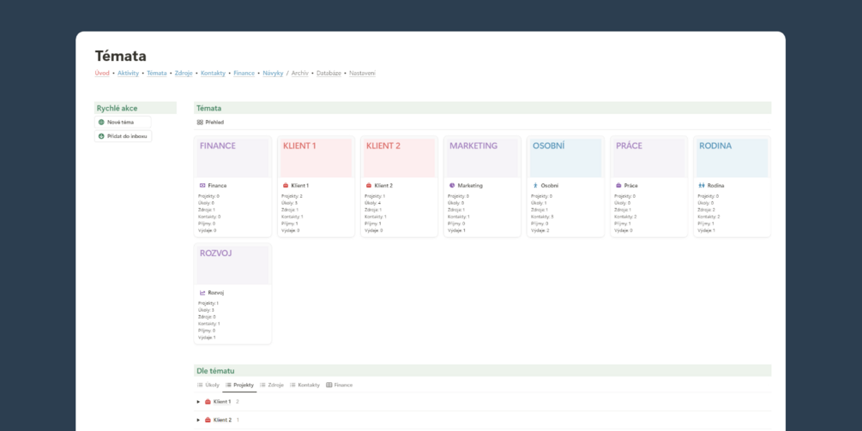Click the Zdroje tab list icon

262,385
